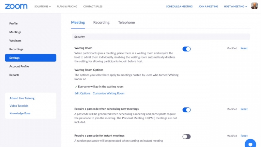Enable passcode for instant meetings
This screenshot has height=147, width=261.
(186, 137)
